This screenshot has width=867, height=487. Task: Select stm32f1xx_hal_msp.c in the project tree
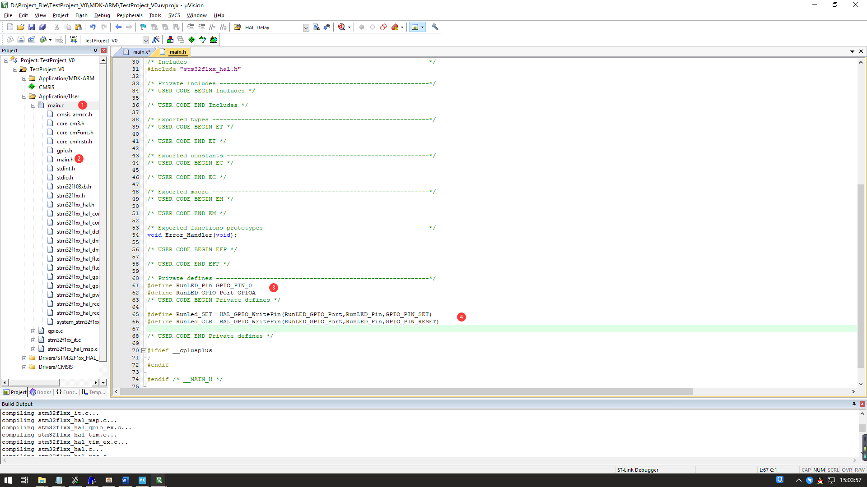(x=72, y=349)
